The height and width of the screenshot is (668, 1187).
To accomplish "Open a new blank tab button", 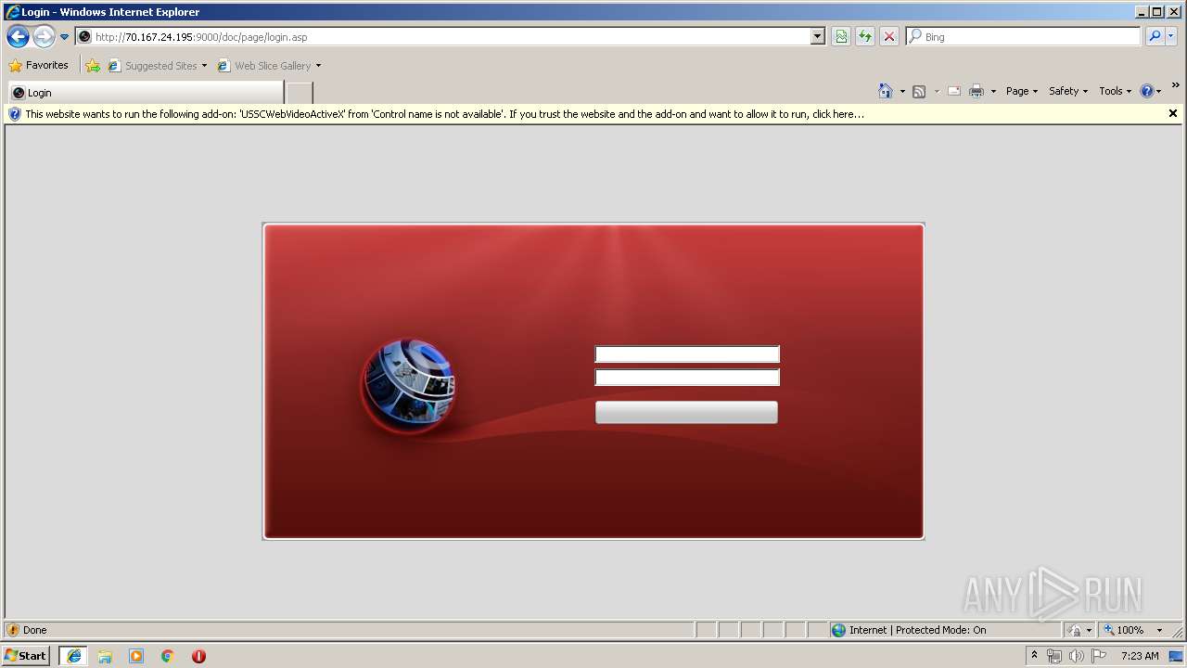I will [300, 93].
